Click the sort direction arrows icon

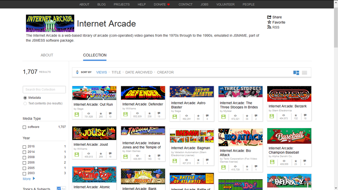[77, 72]
